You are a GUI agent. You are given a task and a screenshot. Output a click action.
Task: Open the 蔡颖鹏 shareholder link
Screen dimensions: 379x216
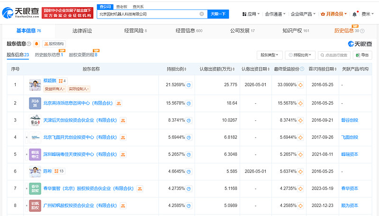50,81
